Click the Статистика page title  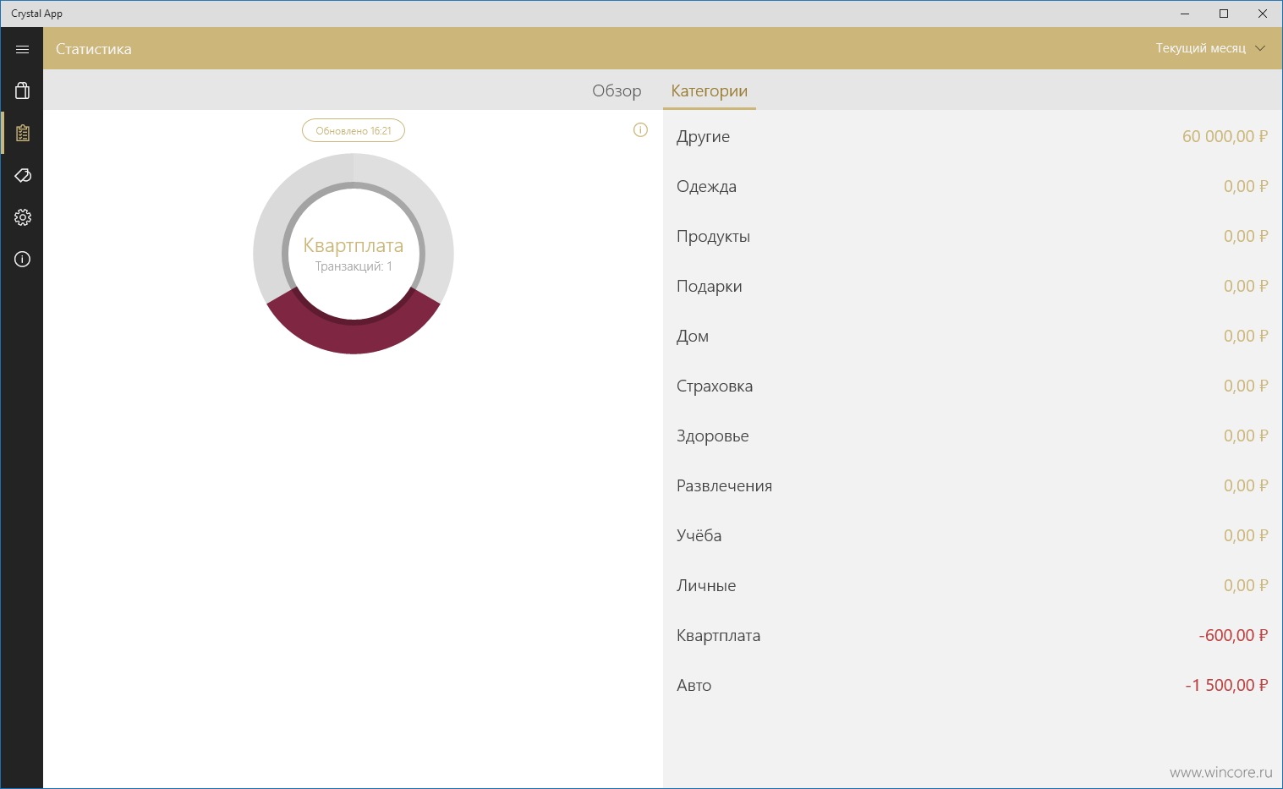[x=94, y=49]
